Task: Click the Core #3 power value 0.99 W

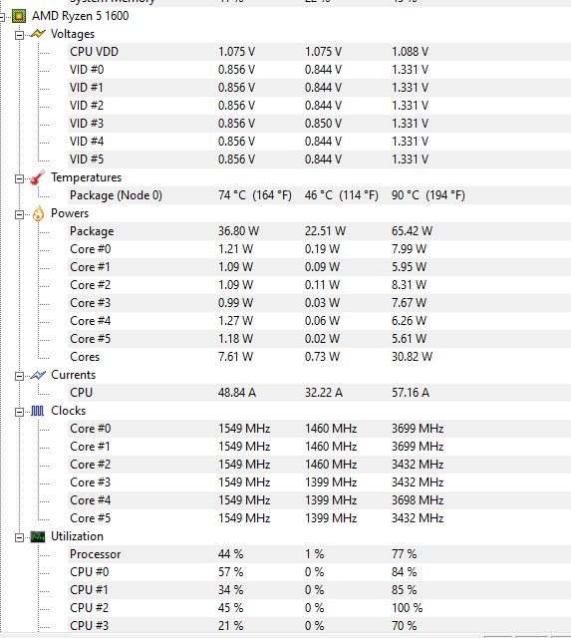Action: (235, 303)
